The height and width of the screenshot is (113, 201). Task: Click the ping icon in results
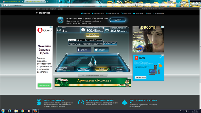tap(59, 30)
